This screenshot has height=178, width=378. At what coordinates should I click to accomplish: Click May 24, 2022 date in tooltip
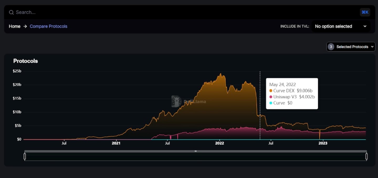tap(282, 84)
